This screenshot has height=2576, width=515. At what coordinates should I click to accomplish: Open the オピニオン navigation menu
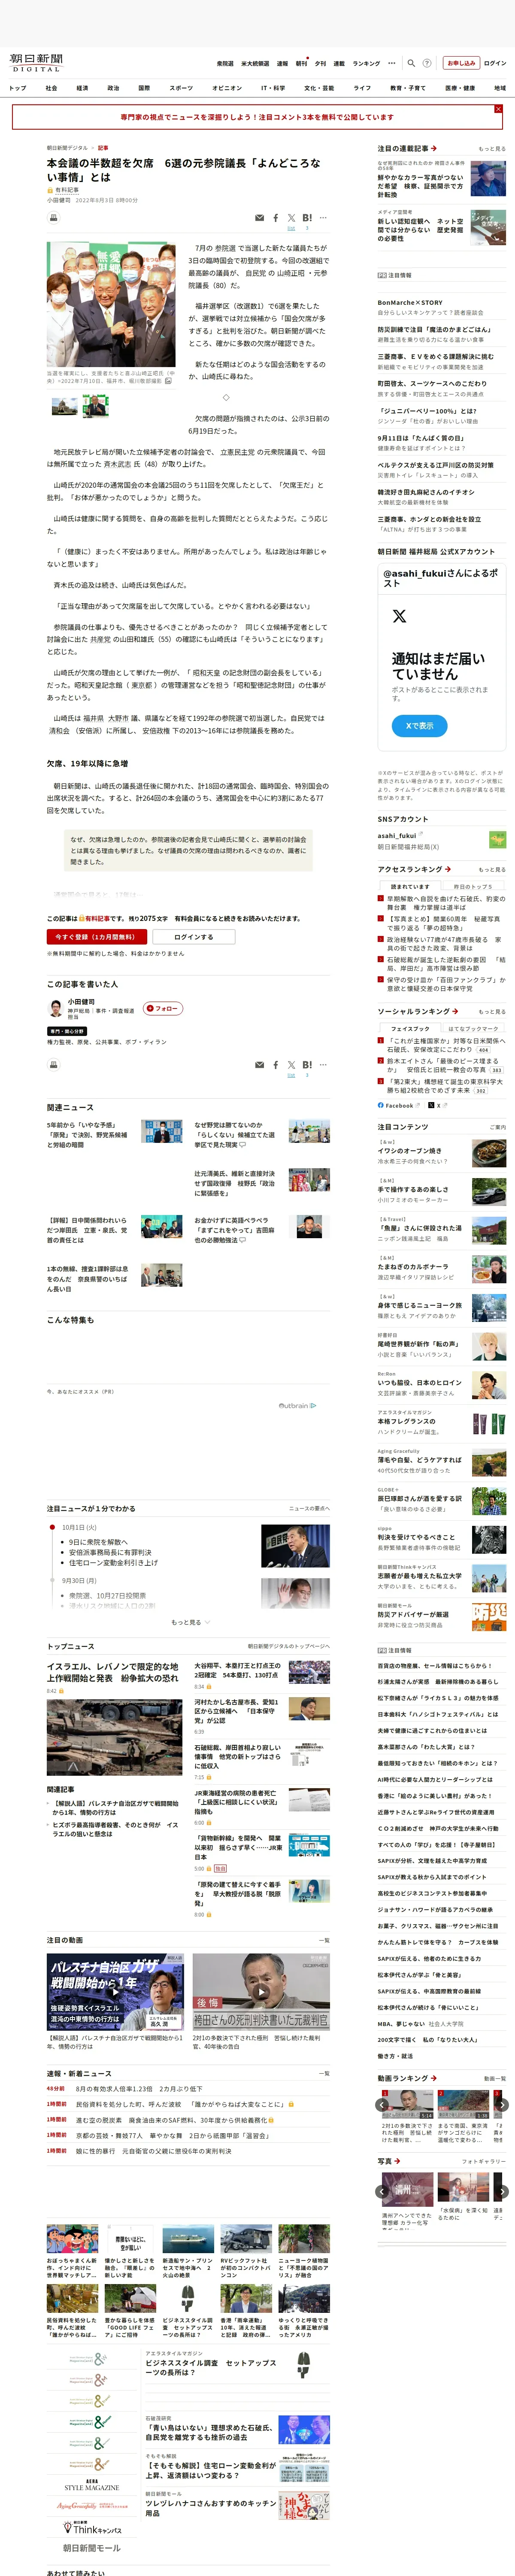pyautogui.click(x=227, y=88)
